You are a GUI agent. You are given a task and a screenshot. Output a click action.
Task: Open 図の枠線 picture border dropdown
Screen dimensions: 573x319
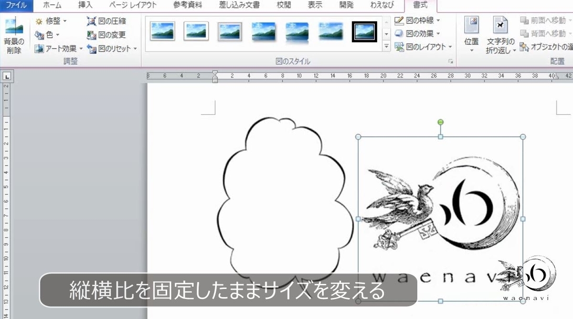coord(417,21)
